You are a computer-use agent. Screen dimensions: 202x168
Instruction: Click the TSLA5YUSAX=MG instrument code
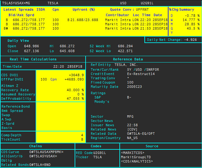click(x=16, y=3)
